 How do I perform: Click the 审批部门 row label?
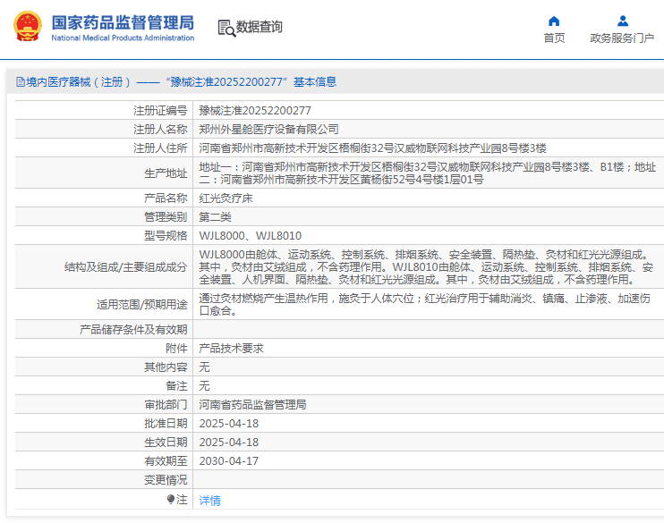click(x=166, y=404)
